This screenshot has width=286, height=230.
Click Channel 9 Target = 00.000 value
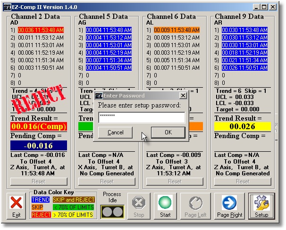point(237,109)
